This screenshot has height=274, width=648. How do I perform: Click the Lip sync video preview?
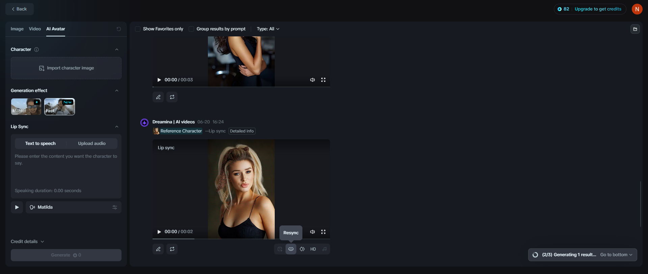pos(241,189)
